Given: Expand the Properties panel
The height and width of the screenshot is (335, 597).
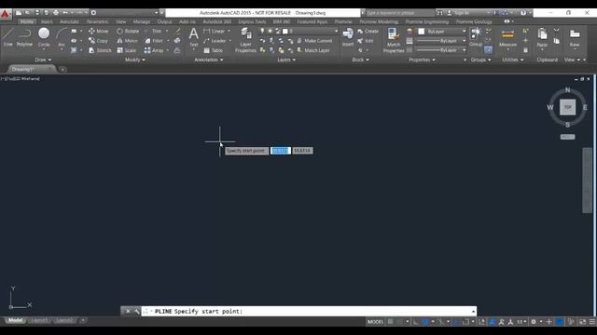Looking at the screenshot, I should click(422, 60).
